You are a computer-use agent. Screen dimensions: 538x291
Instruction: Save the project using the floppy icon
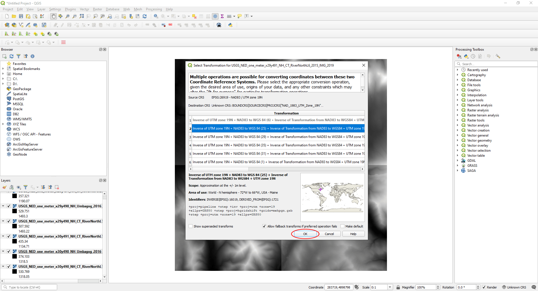point(21,16)
